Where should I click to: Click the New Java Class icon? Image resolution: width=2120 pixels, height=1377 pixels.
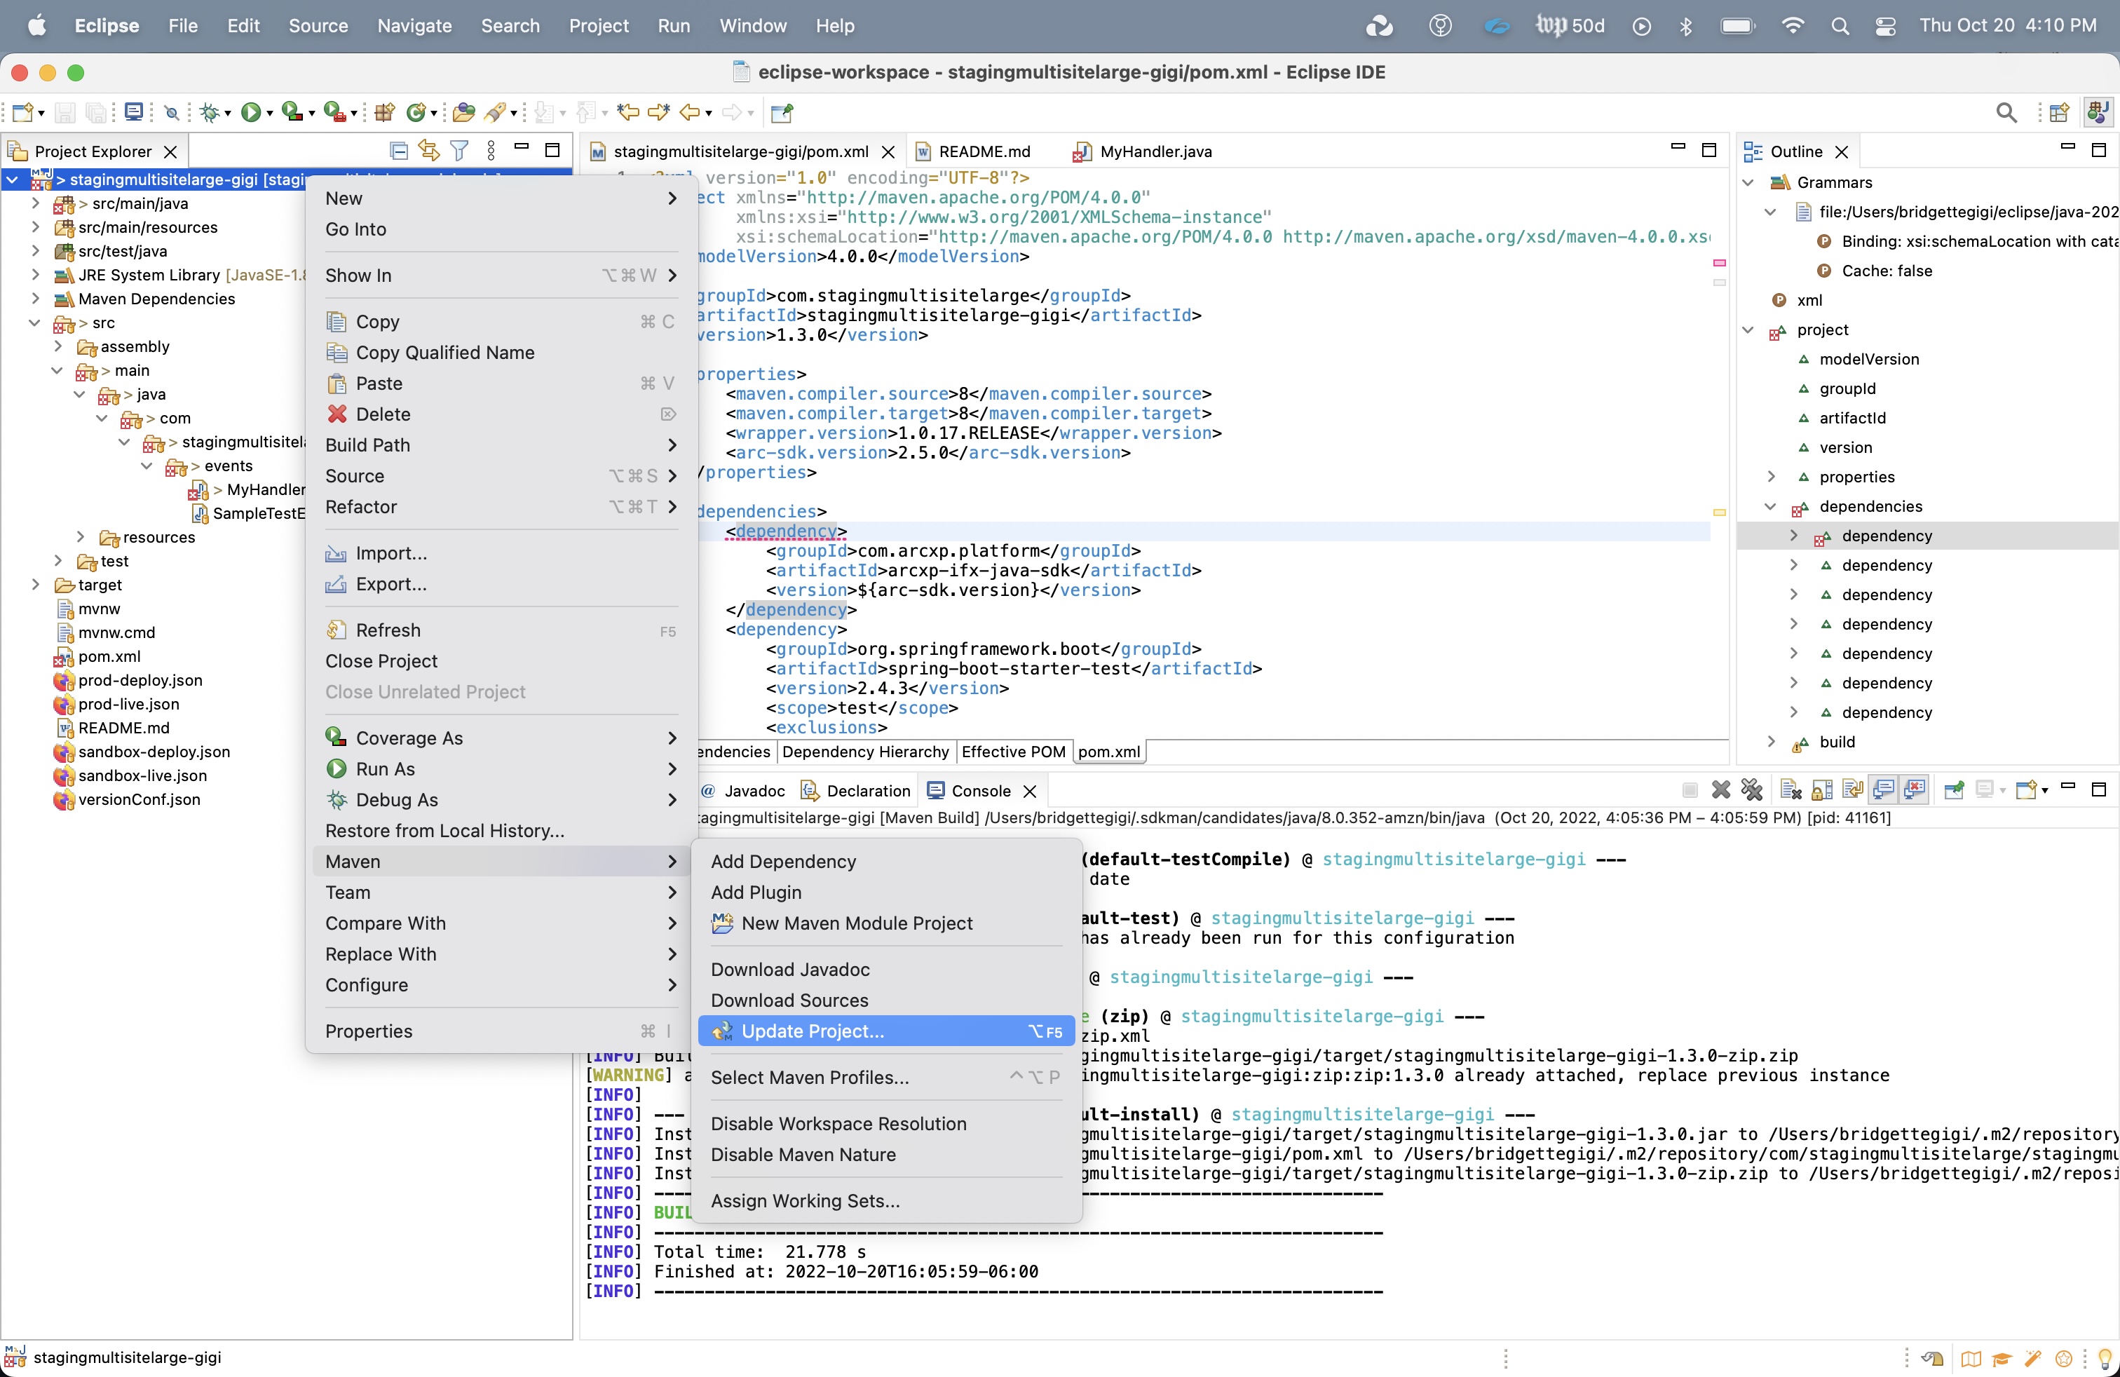[x=416, y=112]
